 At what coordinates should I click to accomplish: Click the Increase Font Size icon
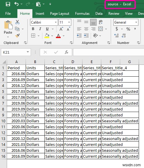61,29
